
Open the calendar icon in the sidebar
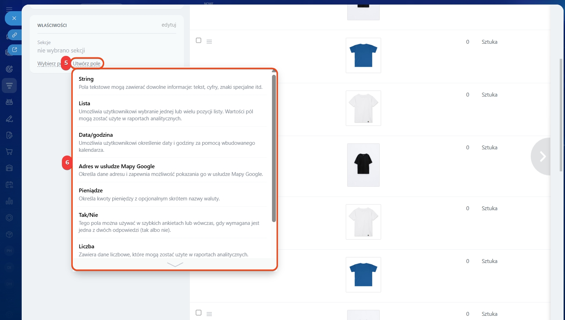pyautogui.click(x=9, y=185)
